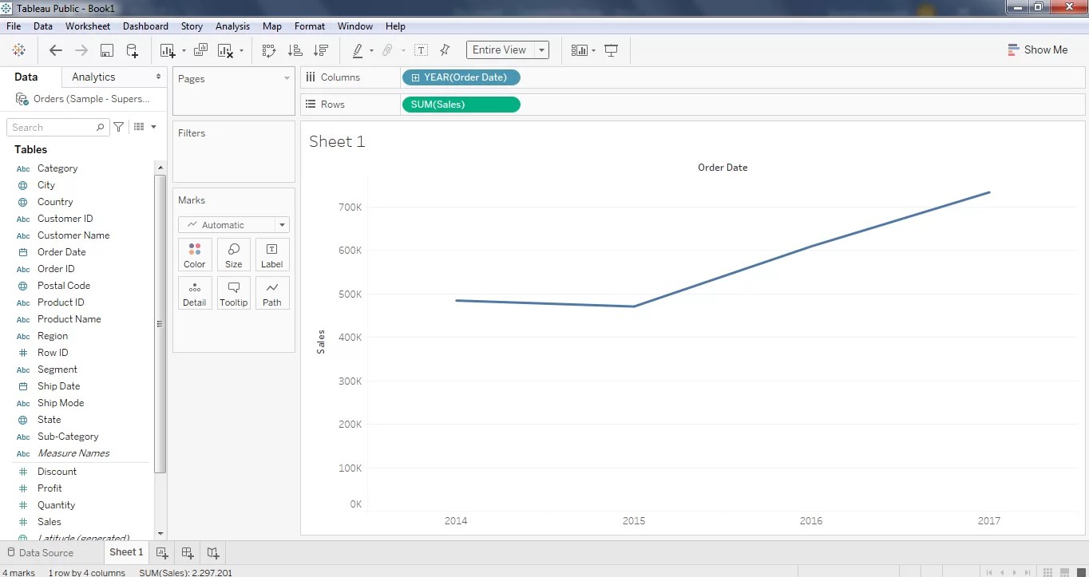Click the Redo forward arrow
Viewport: 1089px width, 577px height.
click(81, 50)
